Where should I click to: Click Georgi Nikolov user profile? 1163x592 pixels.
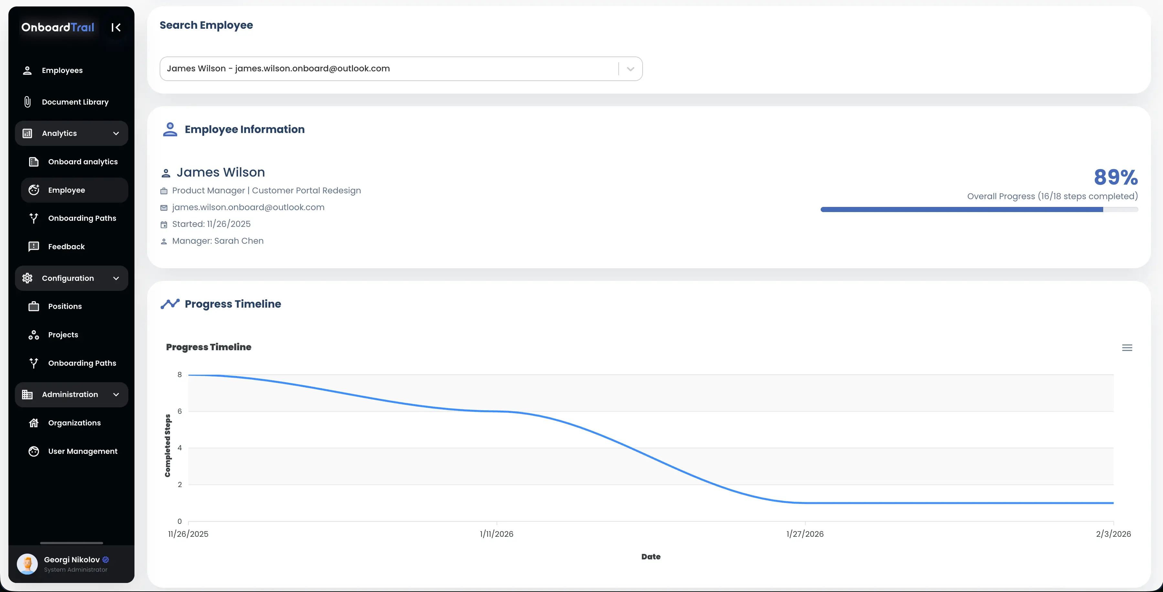coord(71,564)
